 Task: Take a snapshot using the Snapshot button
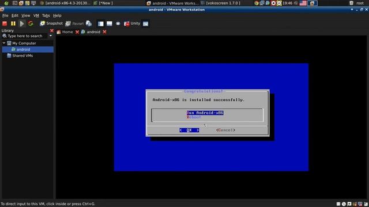point(51,23)
